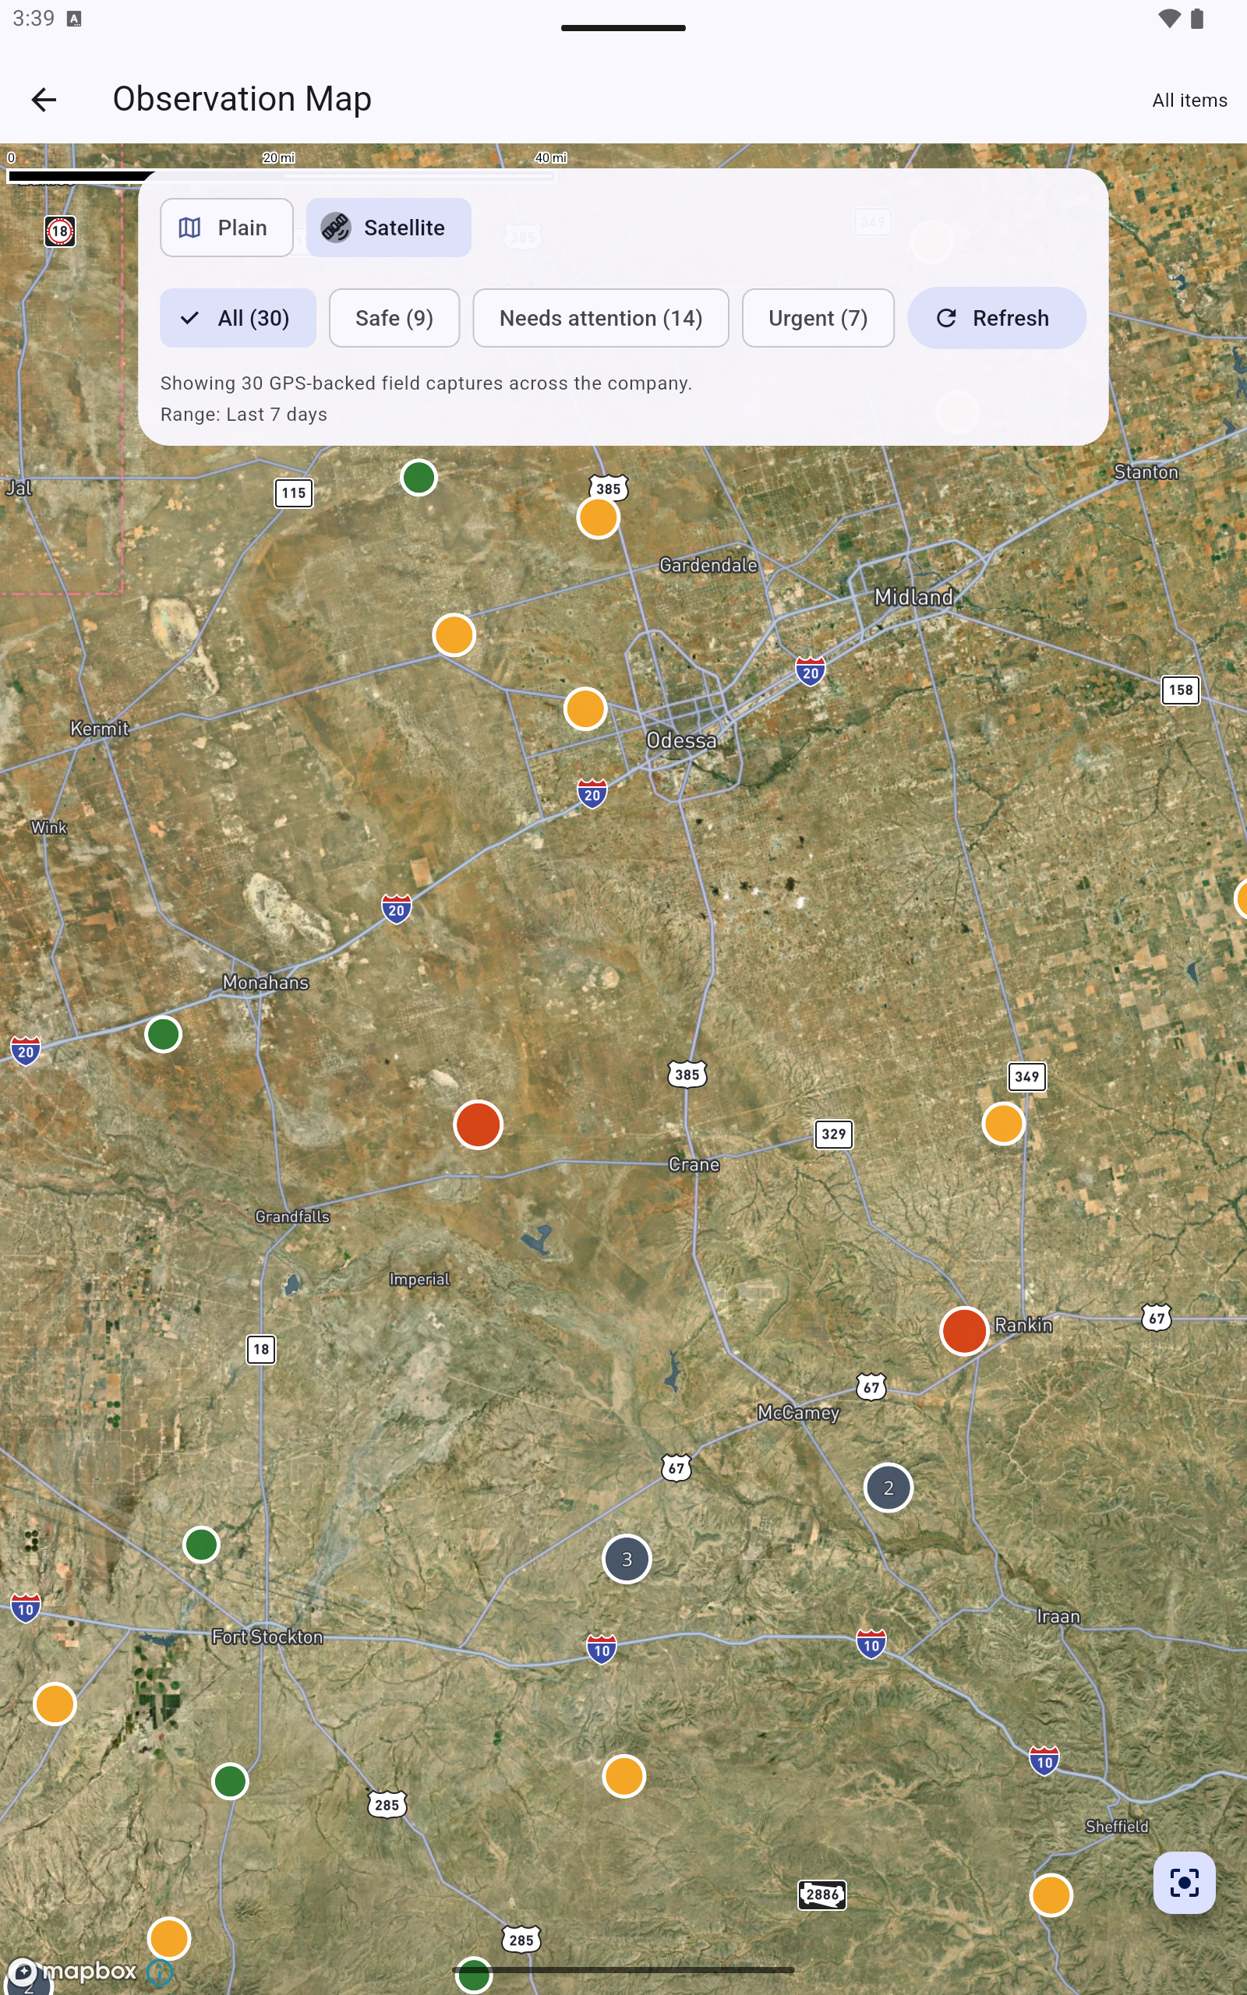The width and height of the screenshot is (1247, 1995).
Task: Enable the Satellite map style
Action: [x=387, y=228]
